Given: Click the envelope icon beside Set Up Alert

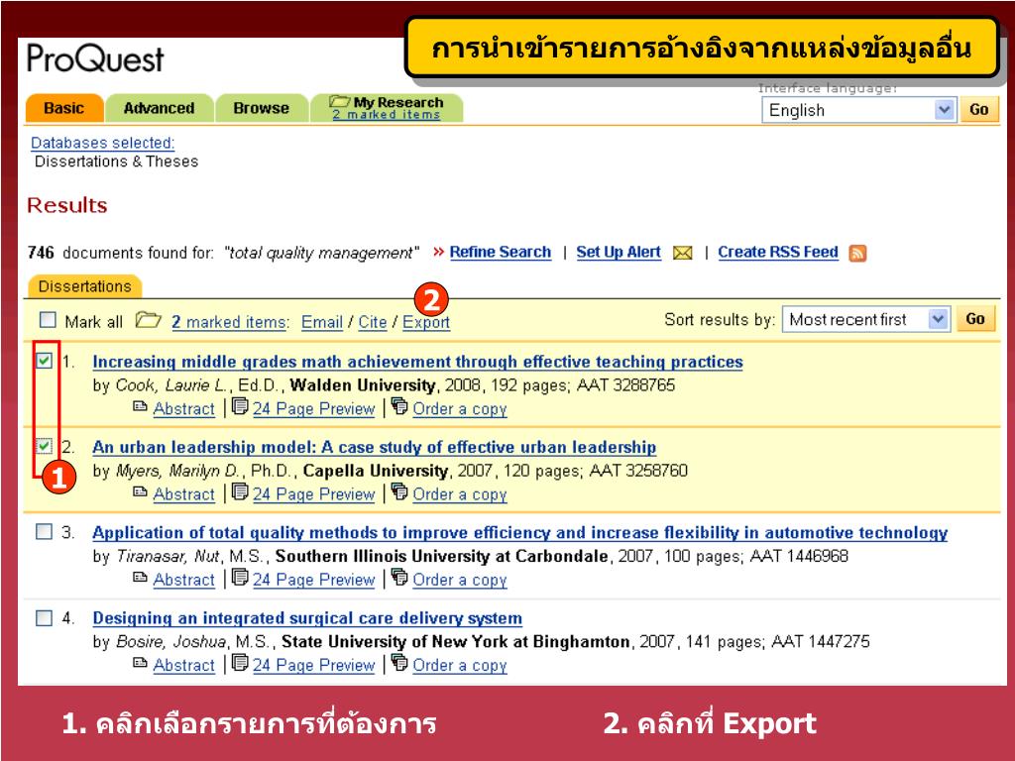Looking at the screenshot, I should pyautogui.click(x=682, y=253).
